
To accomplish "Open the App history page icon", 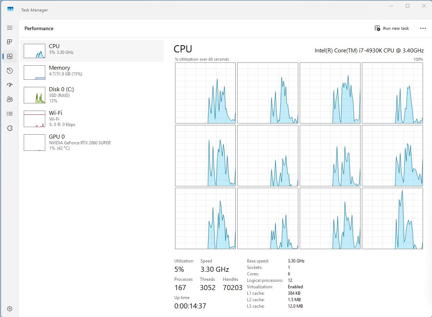I will (x=10, y=71).
